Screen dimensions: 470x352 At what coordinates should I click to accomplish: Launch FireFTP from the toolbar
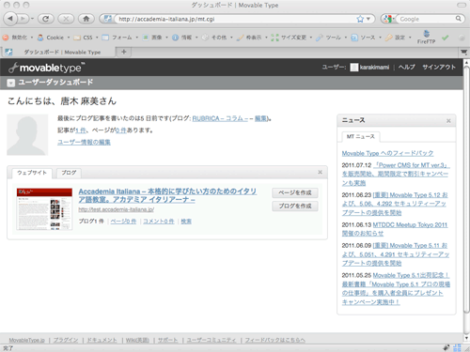coord(426,37)
